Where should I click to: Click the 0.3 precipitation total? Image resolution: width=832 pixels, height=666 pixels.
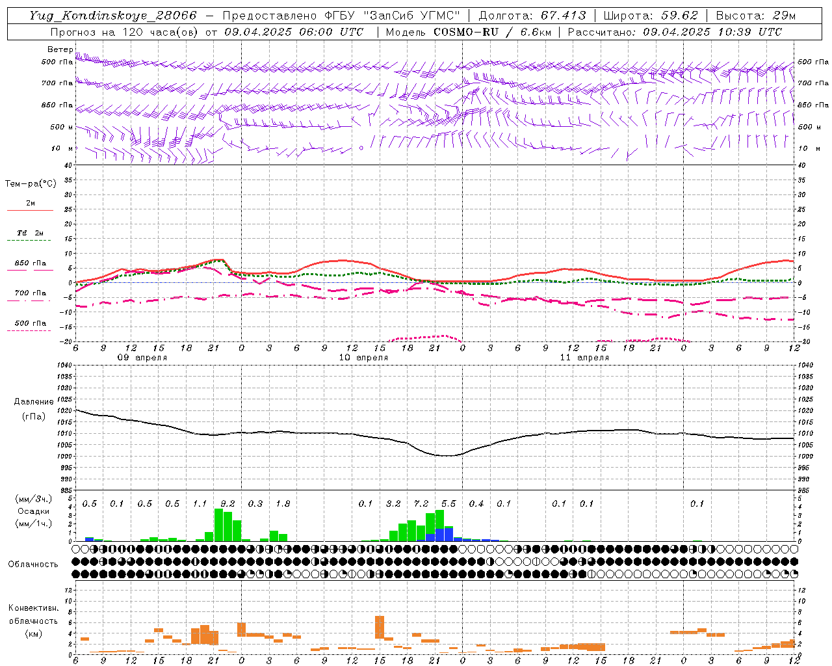[255, 504]
